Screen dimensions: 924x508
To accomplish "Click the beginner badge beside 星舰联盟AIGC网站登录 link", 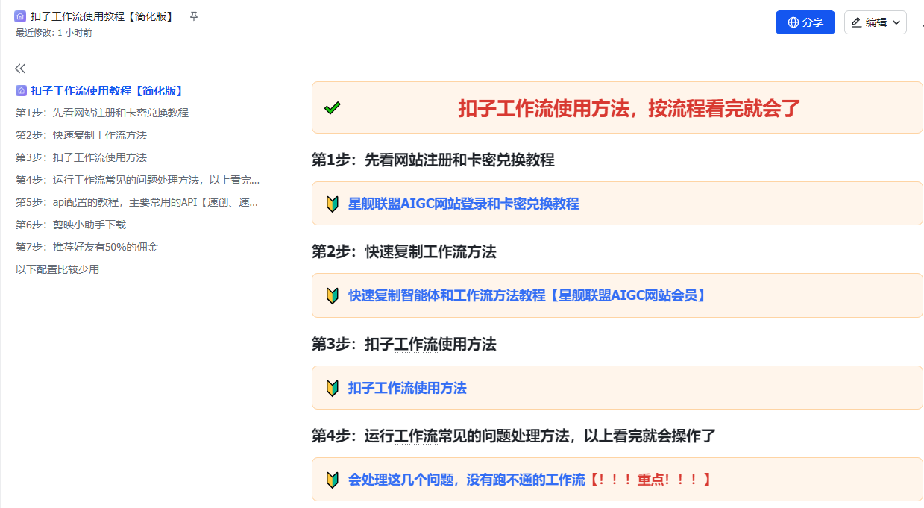I will coord(332,203).
